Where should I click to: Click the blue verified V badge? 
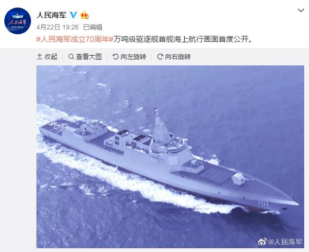(x=74, y=15)
